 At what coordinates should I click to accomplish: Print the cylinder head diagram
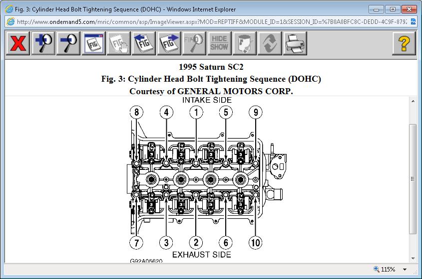coord(295,43)
